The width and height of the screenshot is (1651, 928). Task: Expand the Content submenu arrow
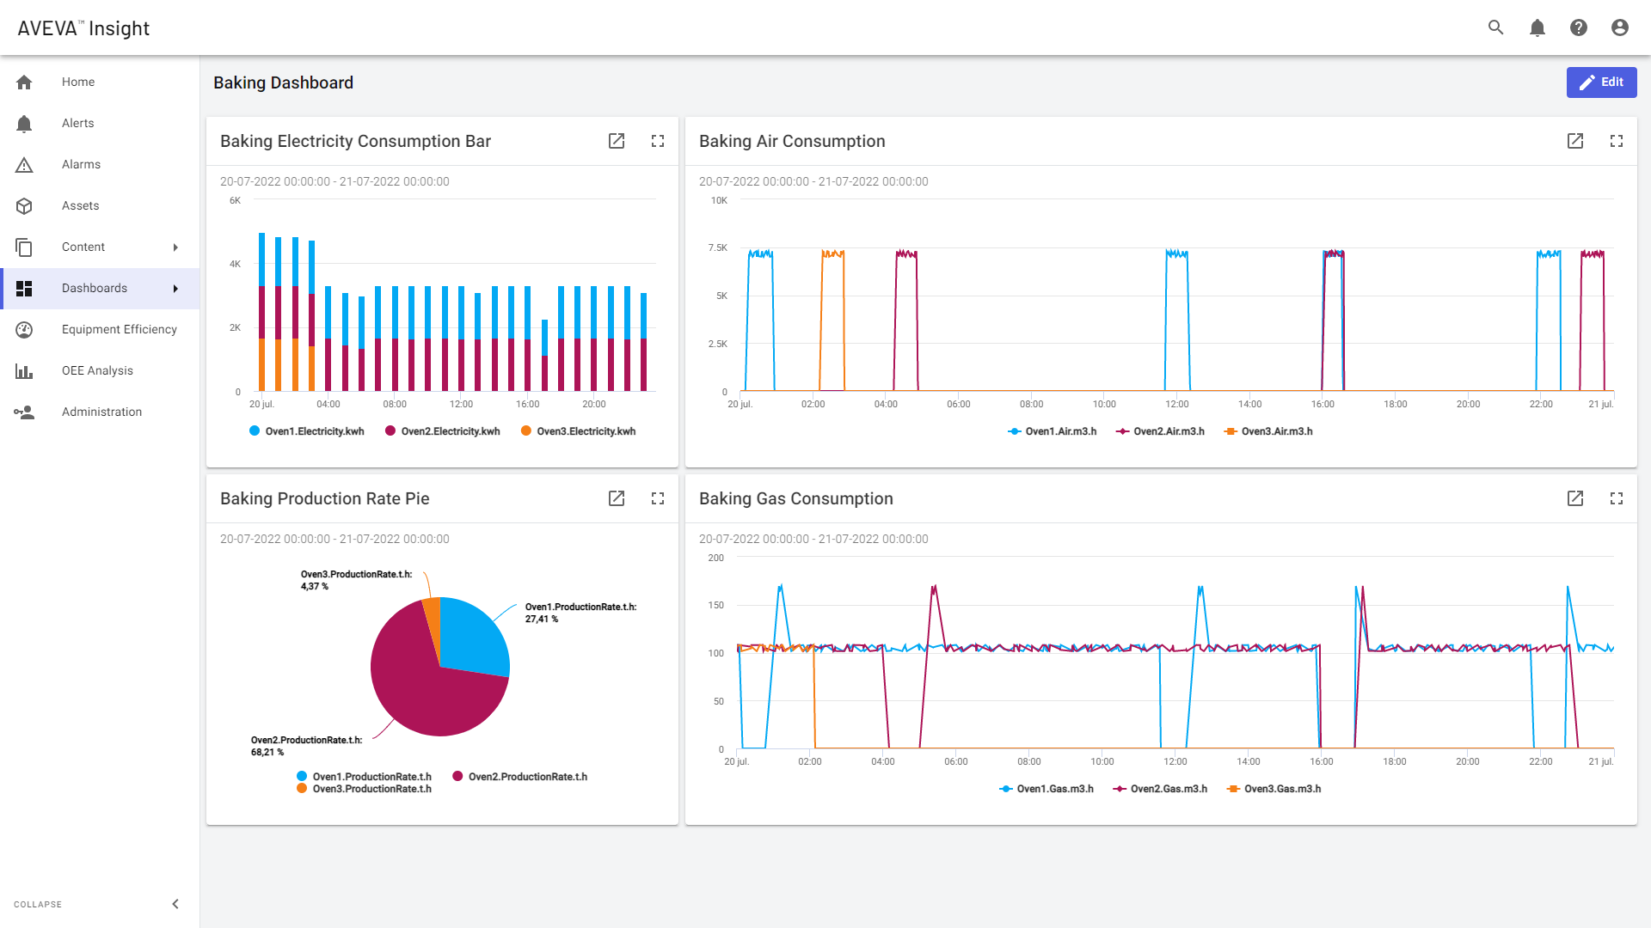[175, 247]
